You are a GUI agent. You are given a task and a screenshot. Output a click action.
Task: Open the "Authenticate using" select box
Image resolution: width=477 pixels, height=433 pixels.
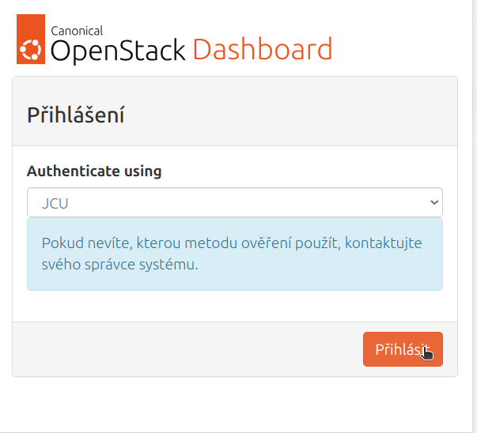tap(234, 202)
